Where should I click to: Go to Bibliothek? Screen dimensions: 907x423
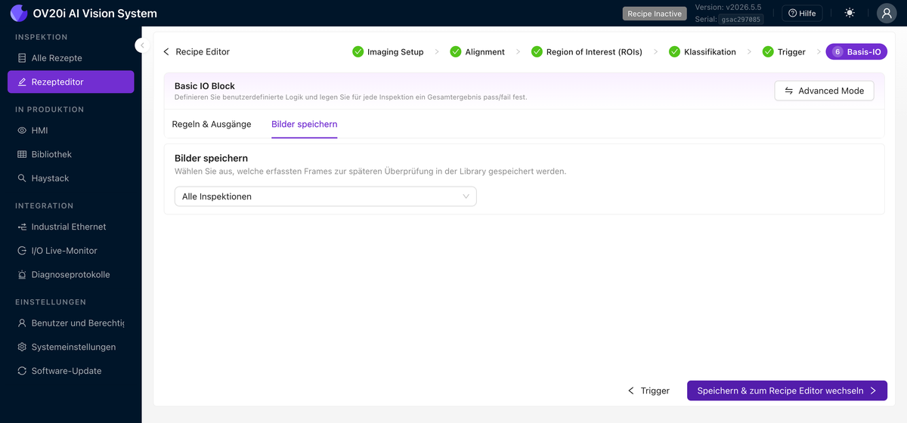point(71,154)
